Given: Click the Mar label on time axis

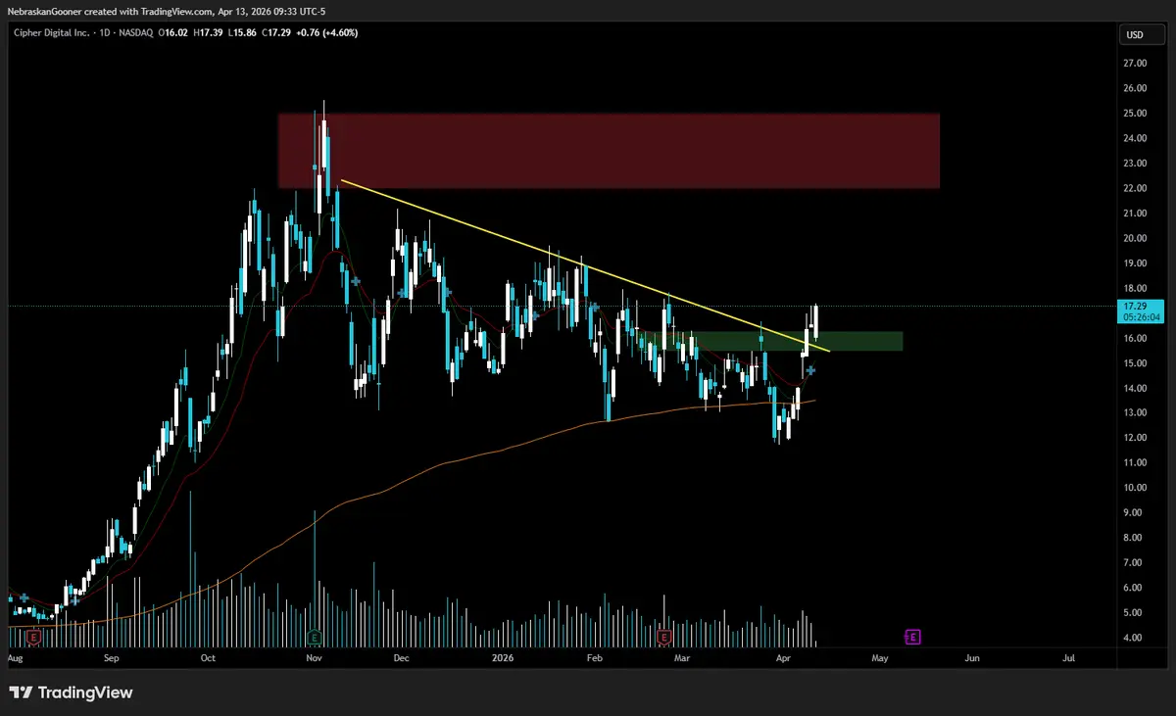Looking at the screenshot, I should click(x=682, y=659).
